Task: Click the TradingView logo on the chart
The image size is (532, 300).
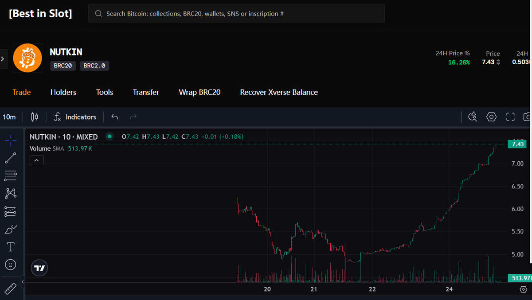Action: click(x=39, y=268)
